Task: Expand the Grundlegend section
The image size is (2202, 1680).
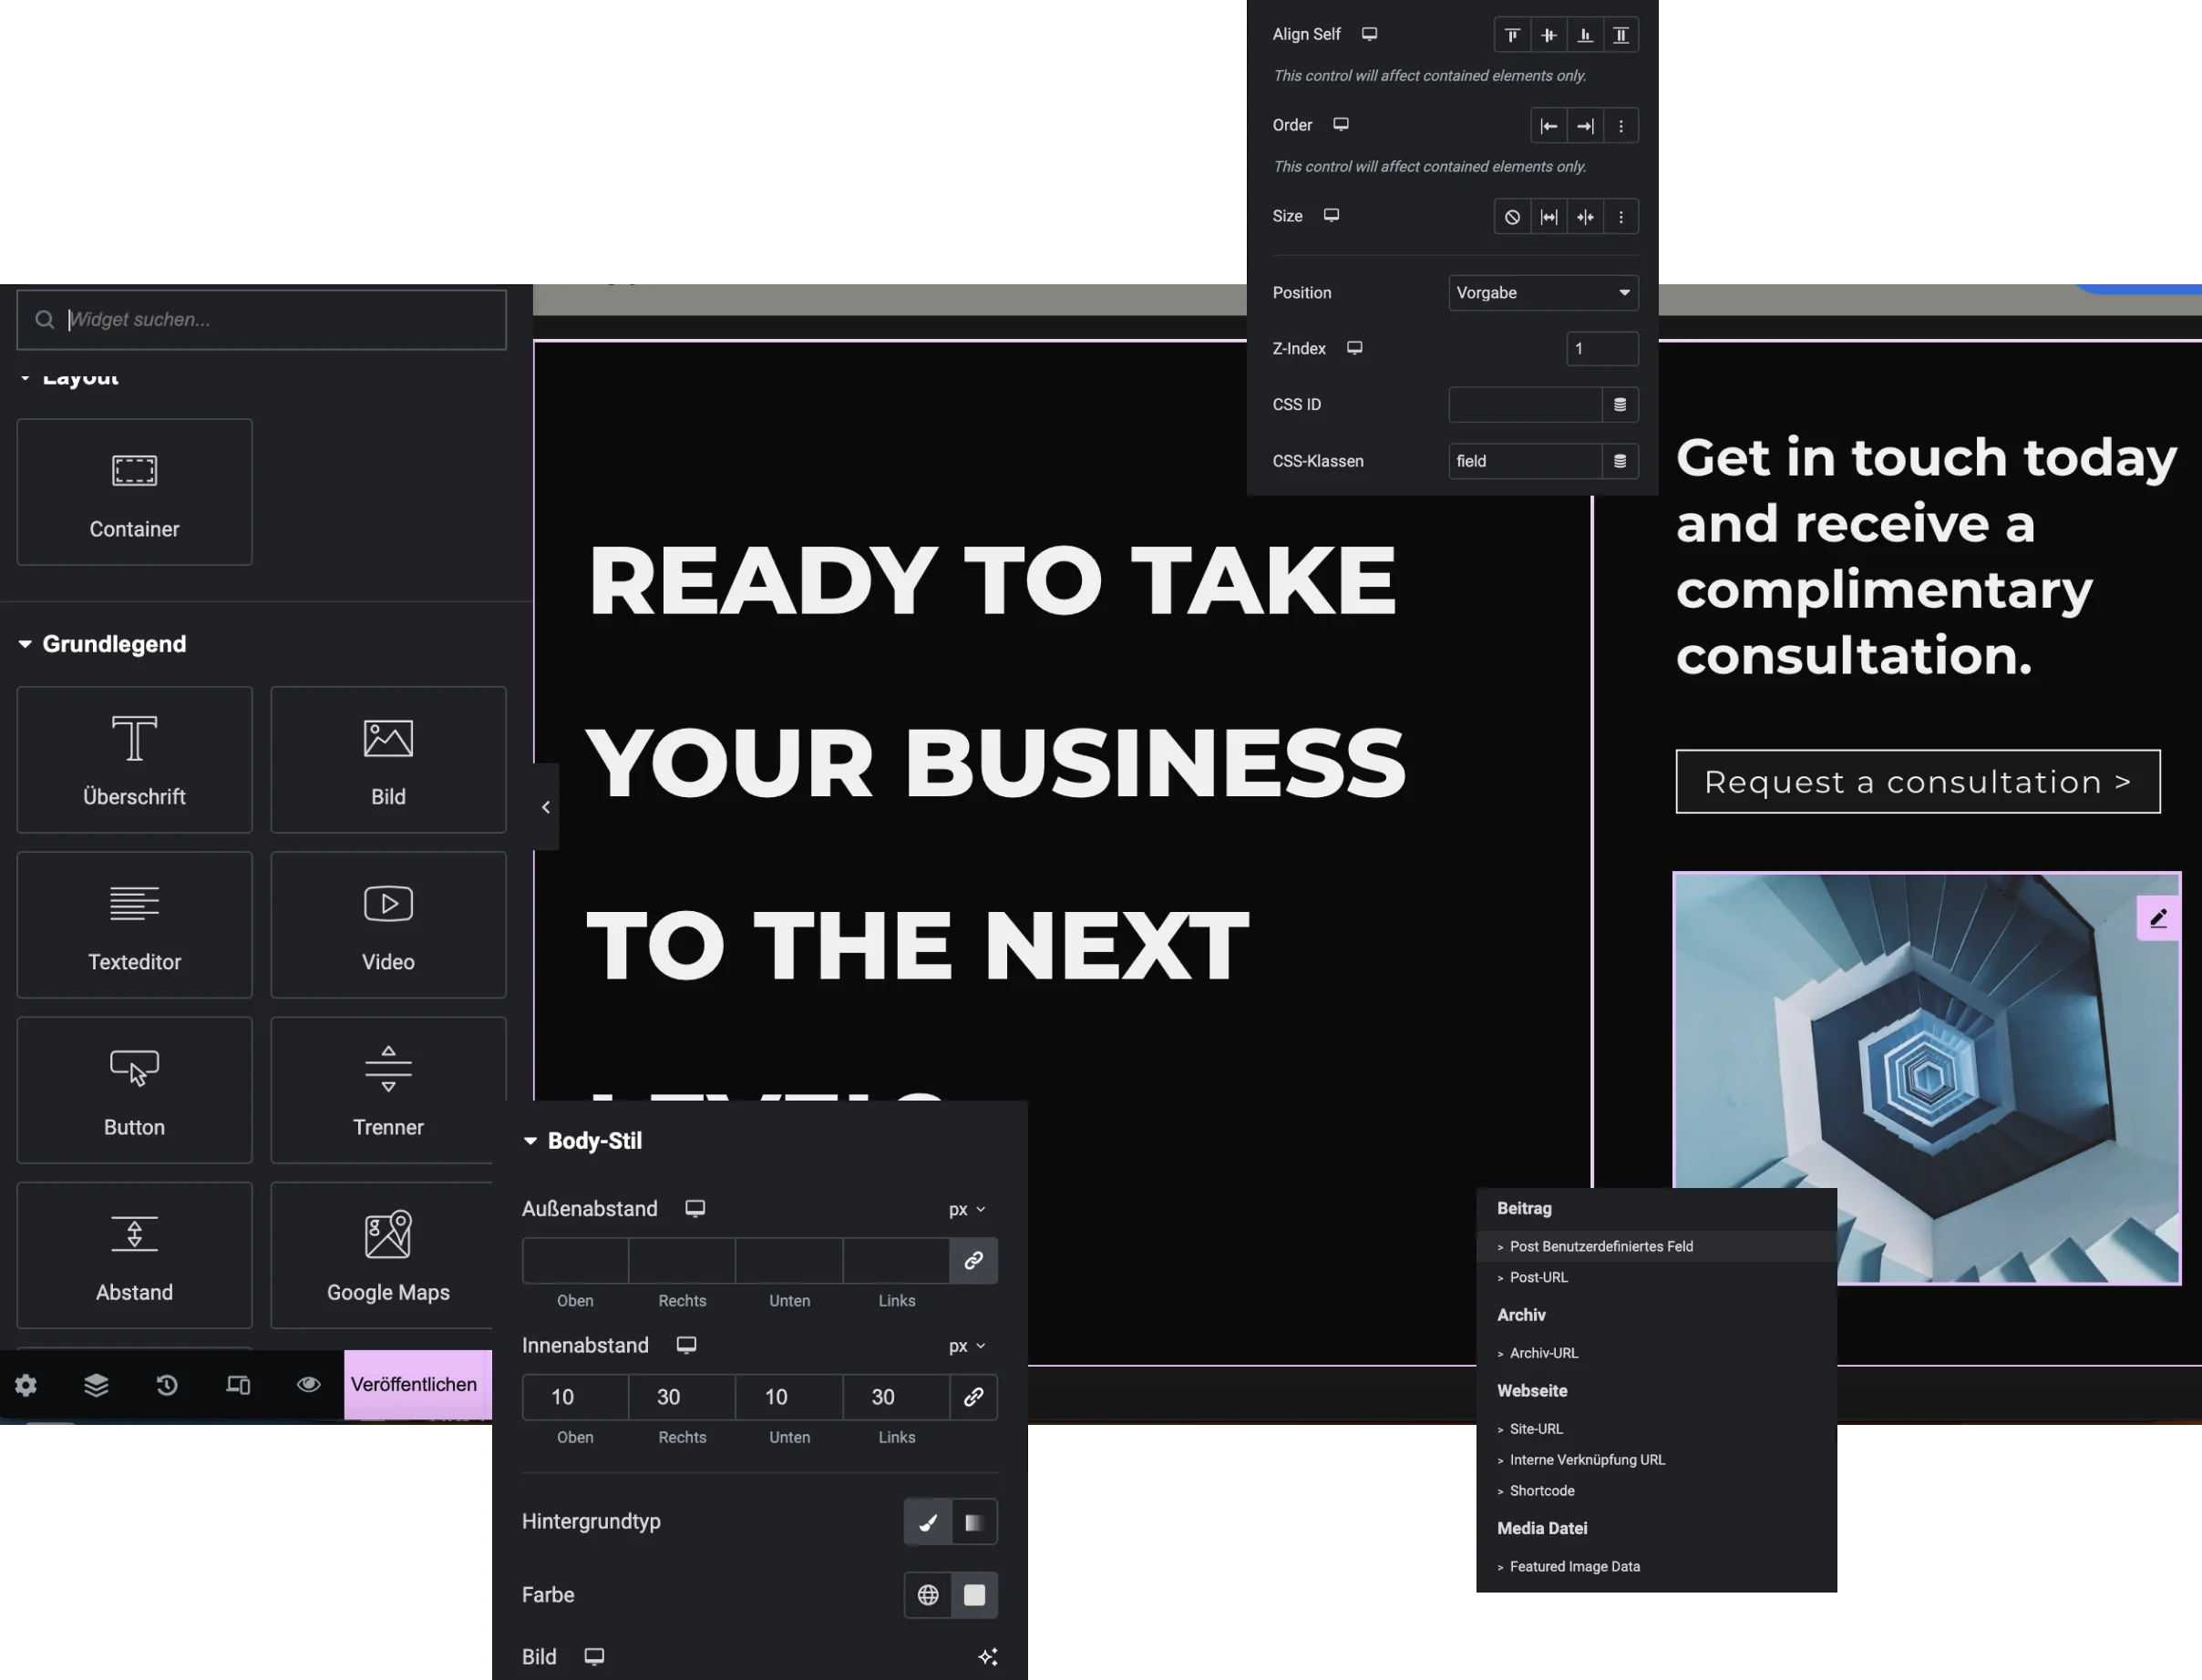Action: coord(113,642)
